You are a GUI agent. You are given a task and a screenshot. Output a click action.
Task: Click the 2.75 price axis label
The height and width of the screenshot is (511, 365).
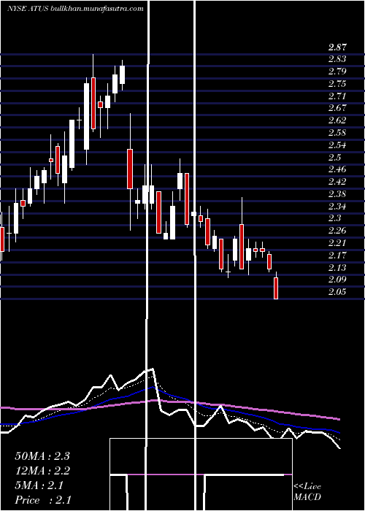(x=337, y=84)
